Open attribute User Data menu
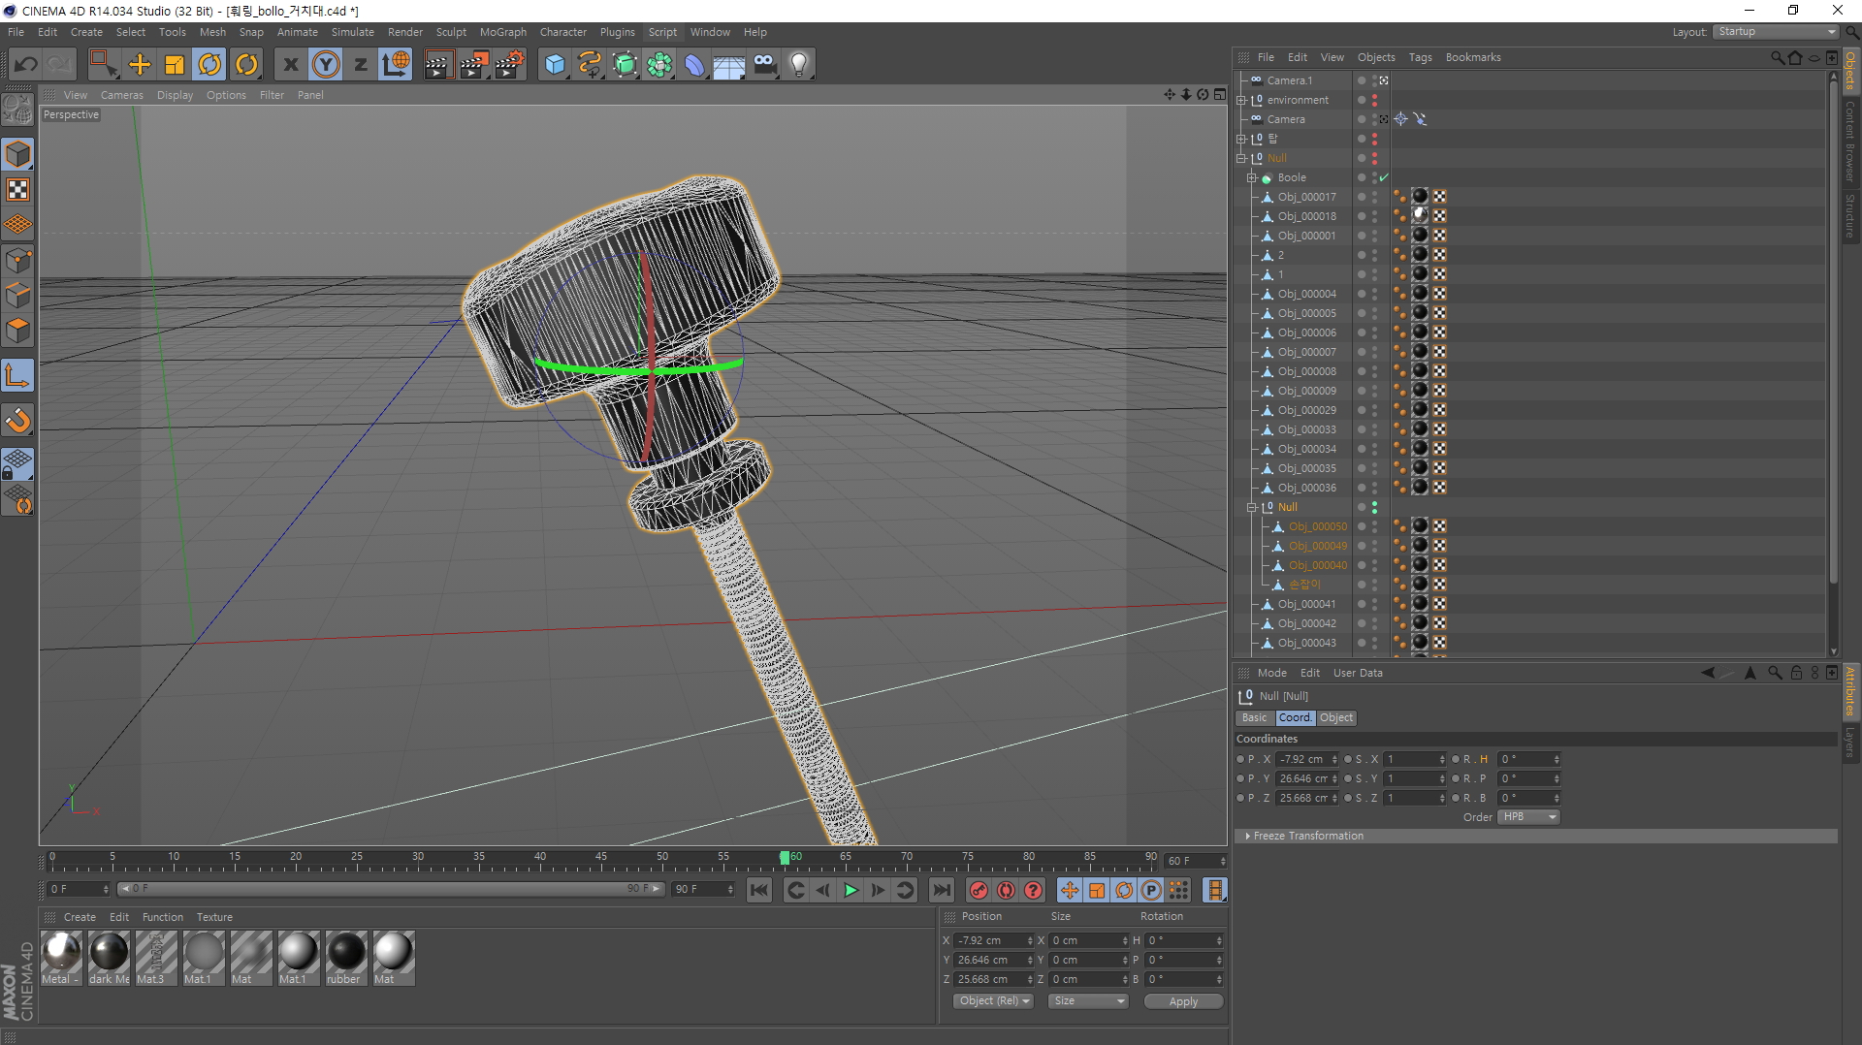1862x1045 pixels. tap(1358, 673)
